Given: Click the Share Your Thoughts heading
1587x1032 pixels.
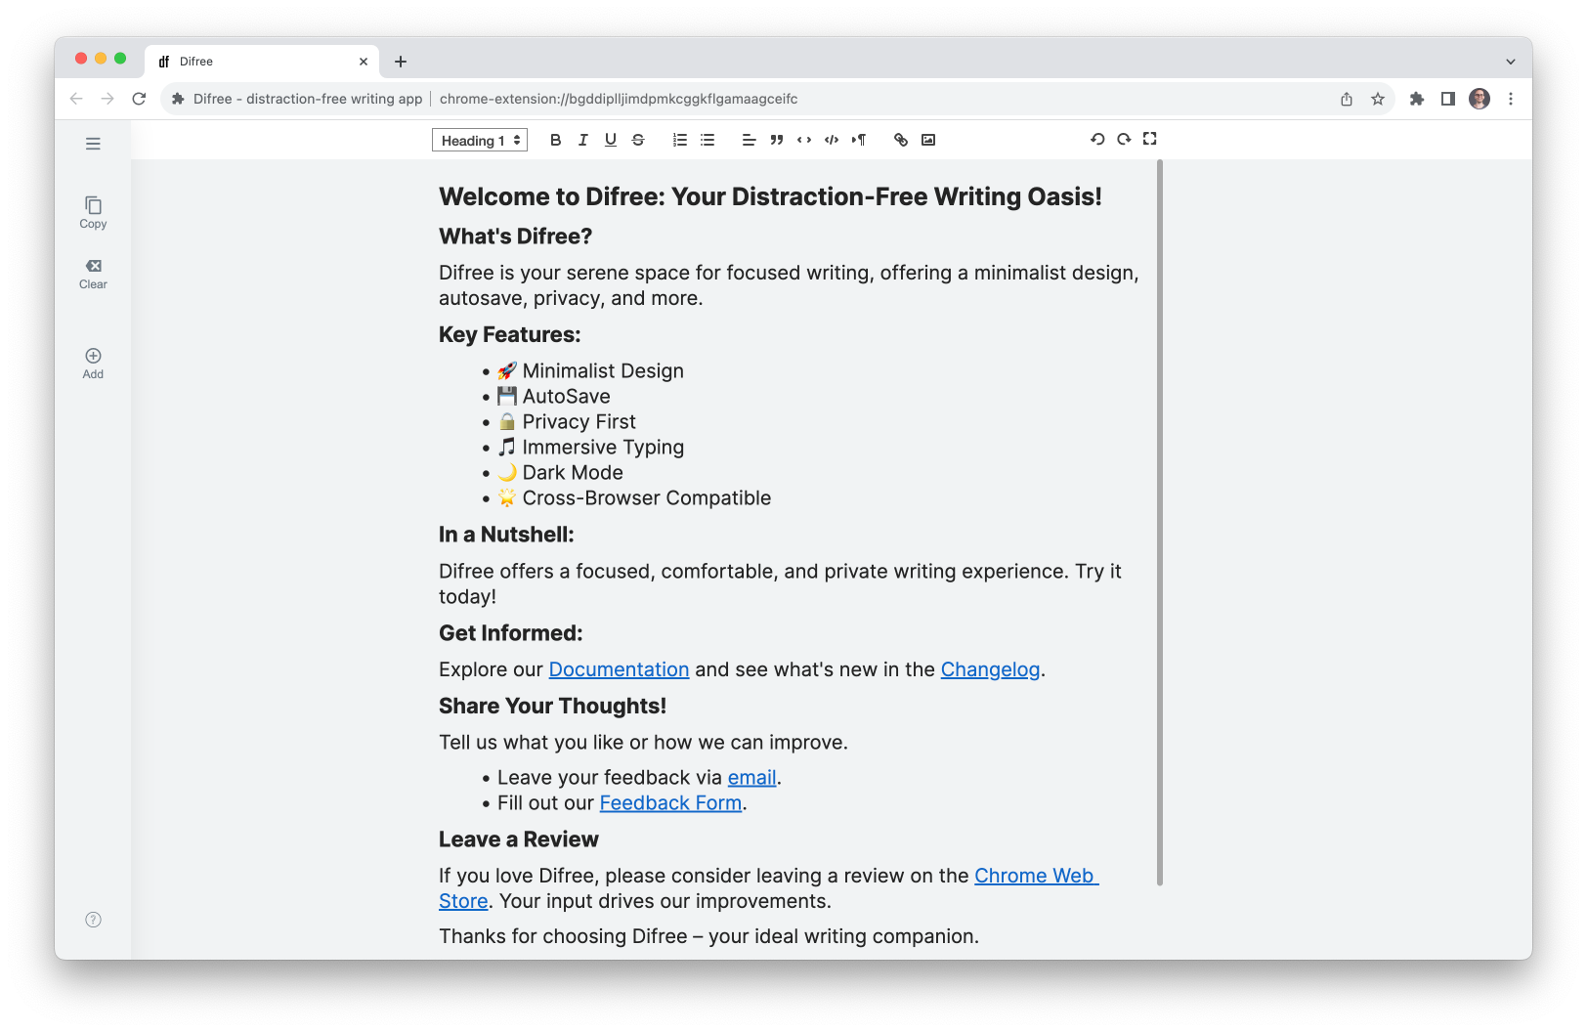Looking at the screenshot, I should point(552,706).
